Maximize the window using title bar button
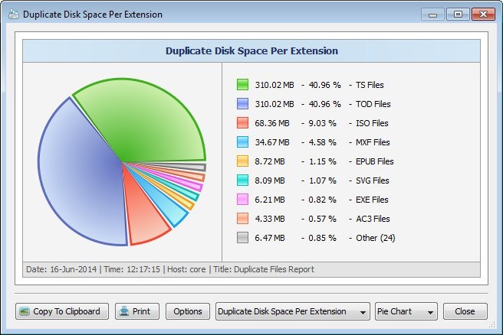The width and height of the screenshot is (503, 335). tap(457, 14)
